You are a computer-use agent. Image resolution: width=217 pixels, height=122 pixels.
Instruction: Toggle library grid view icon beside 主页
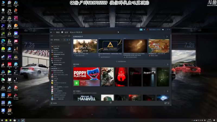point(69,36)
